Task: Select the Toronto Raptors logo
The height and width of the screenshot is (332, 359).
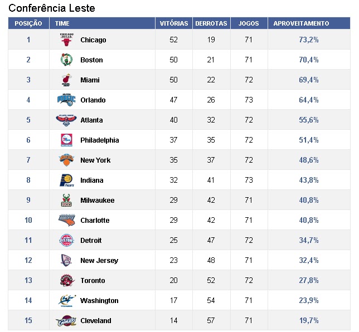Action: [x=67, y=280]
